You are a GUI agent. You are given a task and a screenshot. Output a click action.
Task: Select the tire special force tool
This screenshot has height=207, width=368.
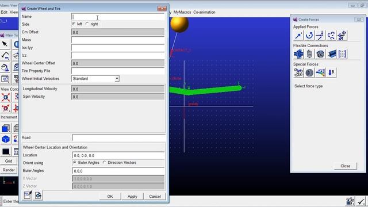click(309, 73)
